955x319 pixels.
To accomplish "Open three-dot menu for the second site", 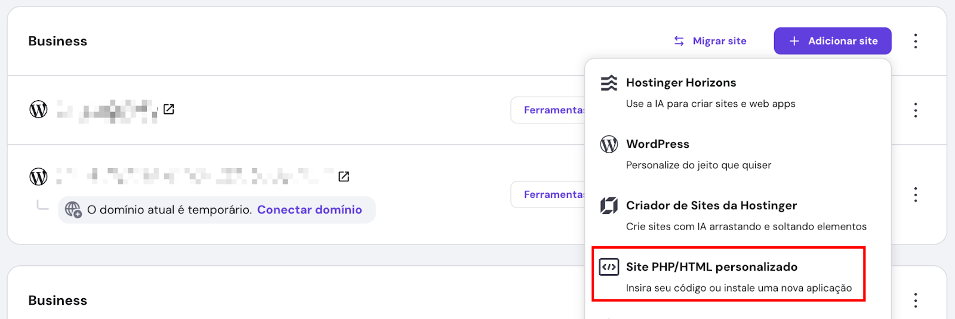I will click(x=916, y=194).
